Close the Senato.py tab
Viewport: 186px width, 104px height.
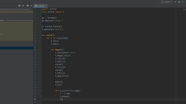[x=46, y=6]
